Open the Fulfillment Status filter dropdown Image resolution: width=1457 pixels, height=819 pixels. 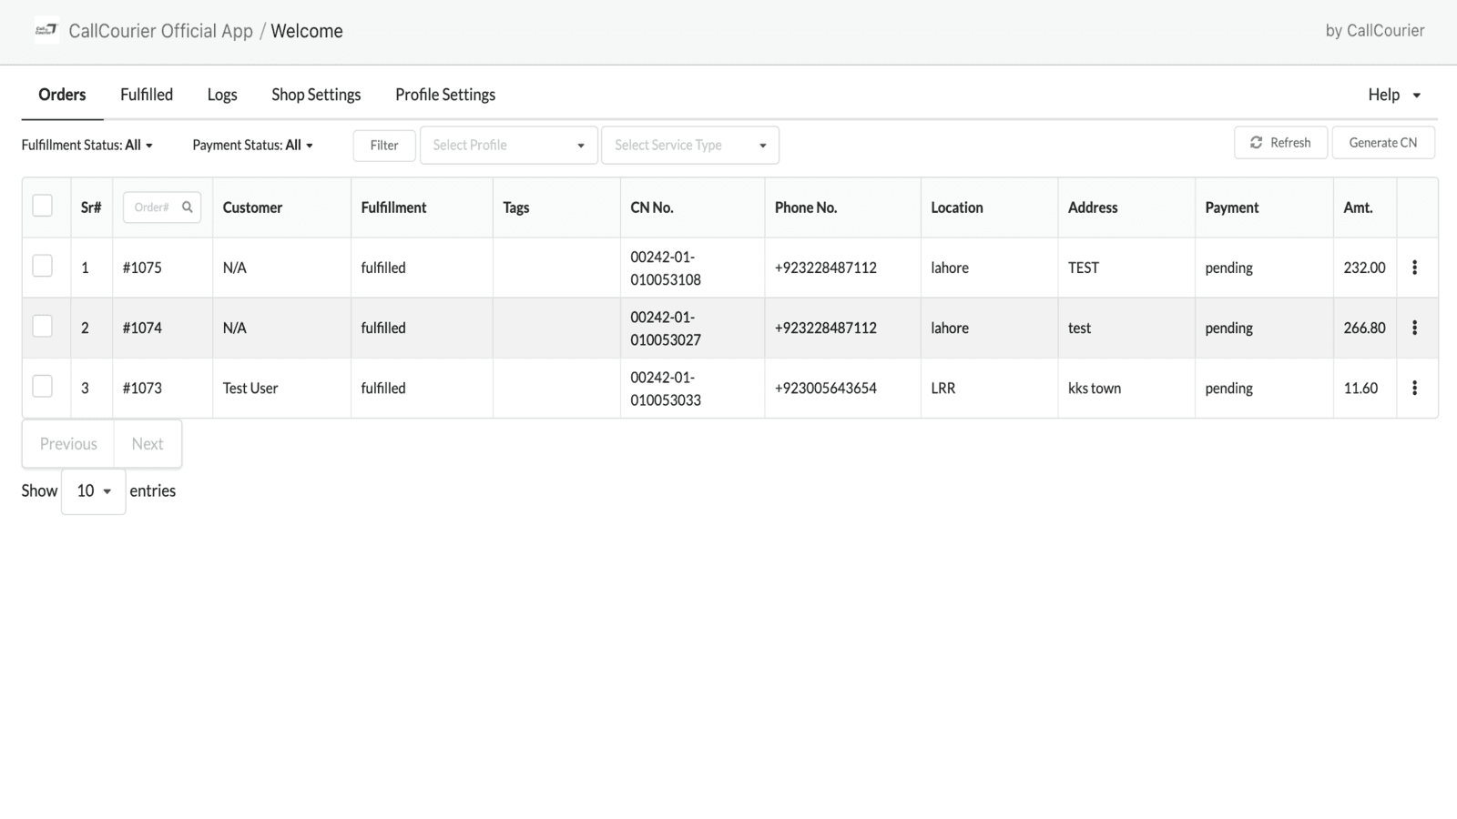87,145
